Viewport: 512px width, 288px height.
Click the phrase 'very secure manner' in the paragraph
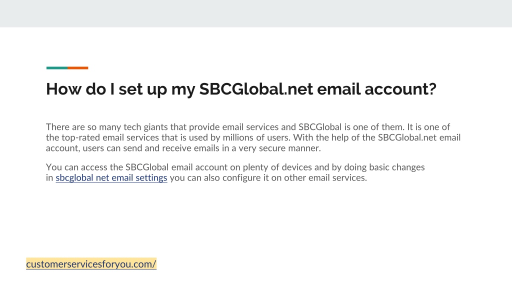point(279,148)
